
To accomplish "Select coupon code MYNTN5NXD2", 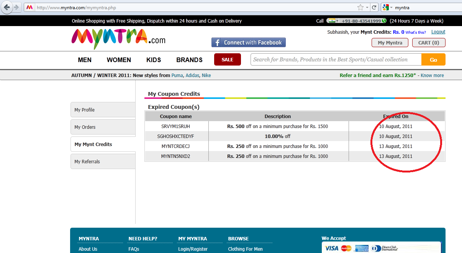I will click(175, 156).
